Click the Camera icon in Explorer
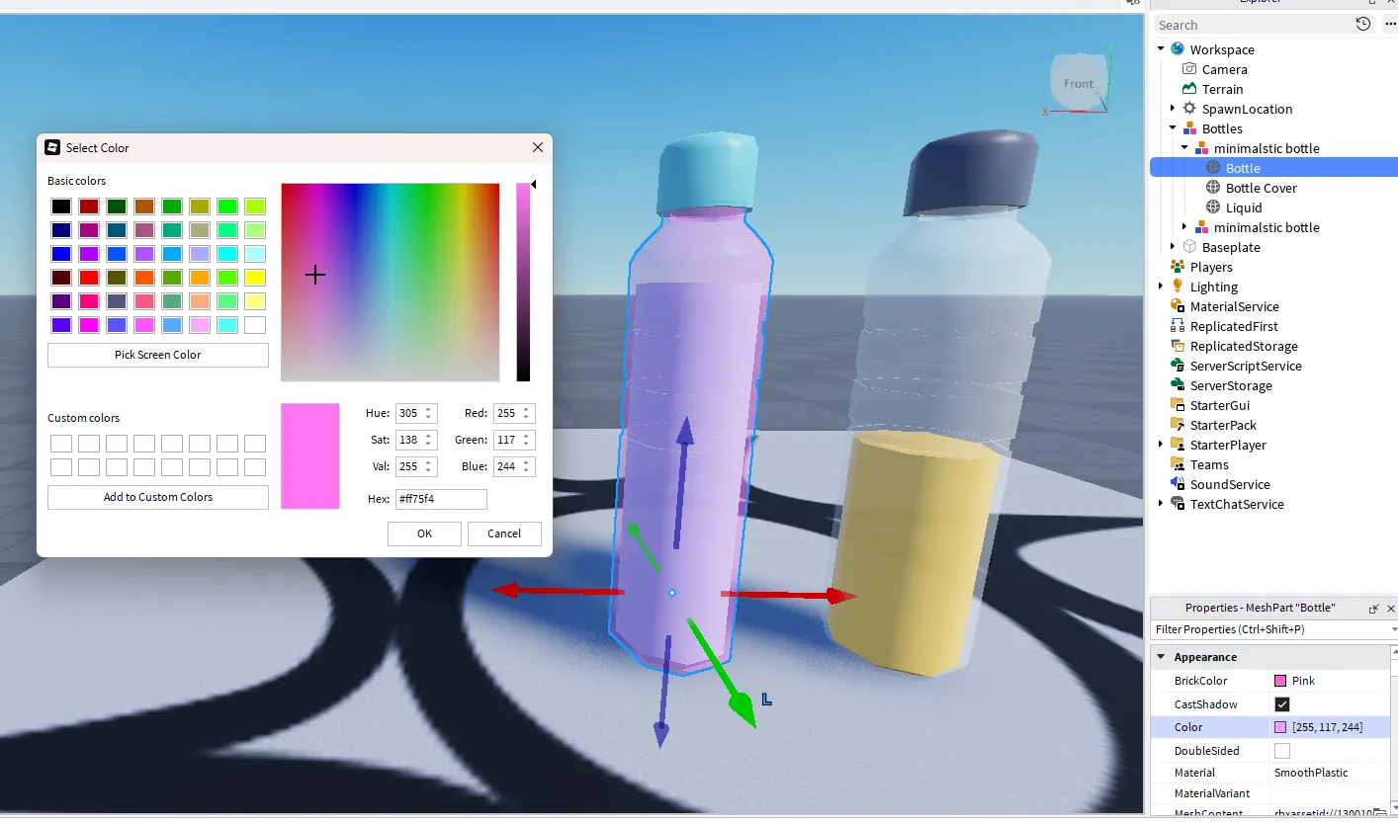 [1189, 69]
